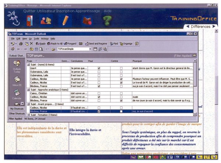
Task: Click the Différences right arrow
Action: coord(214,26)
